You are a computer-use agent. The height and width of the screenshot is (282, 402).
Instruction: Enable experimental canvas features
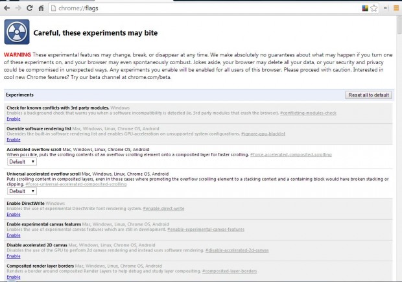coord(14,235)
